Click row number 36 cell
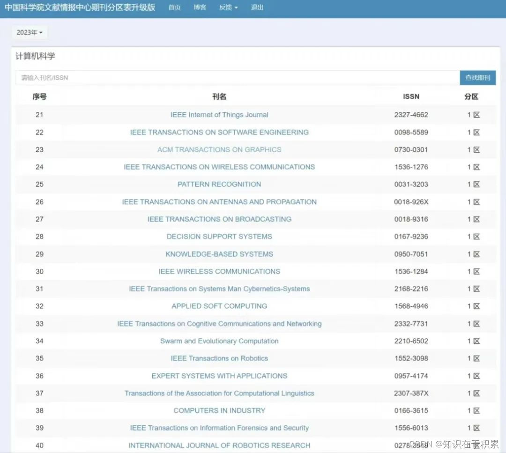Image resolution: width=506 pixels, height=453 pixels. coord(39,376)
